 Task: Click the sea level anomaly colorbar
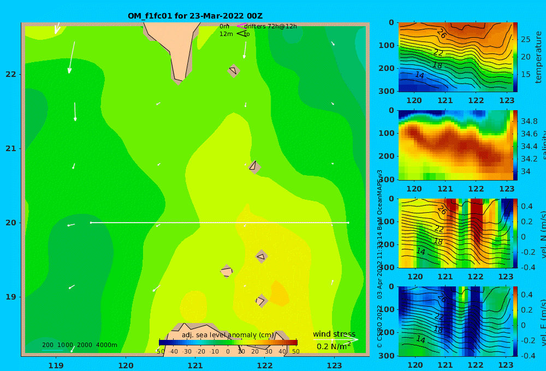click(x=228, y=343)
